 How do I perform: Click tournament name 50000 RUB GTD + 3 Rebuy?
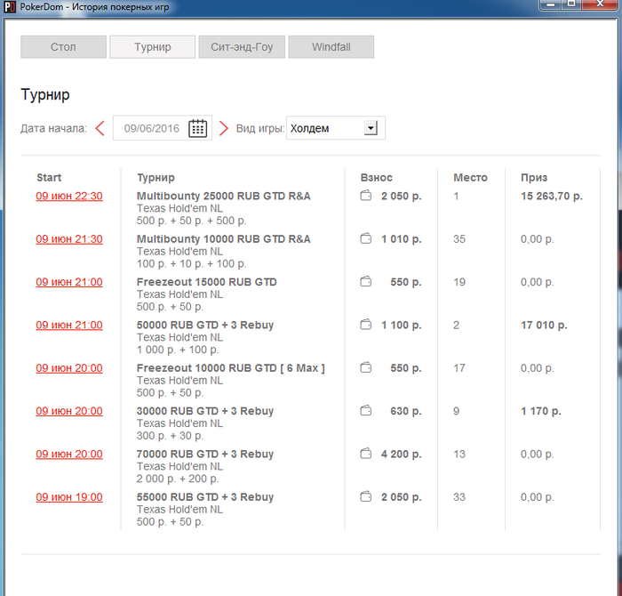click(205, 326)
